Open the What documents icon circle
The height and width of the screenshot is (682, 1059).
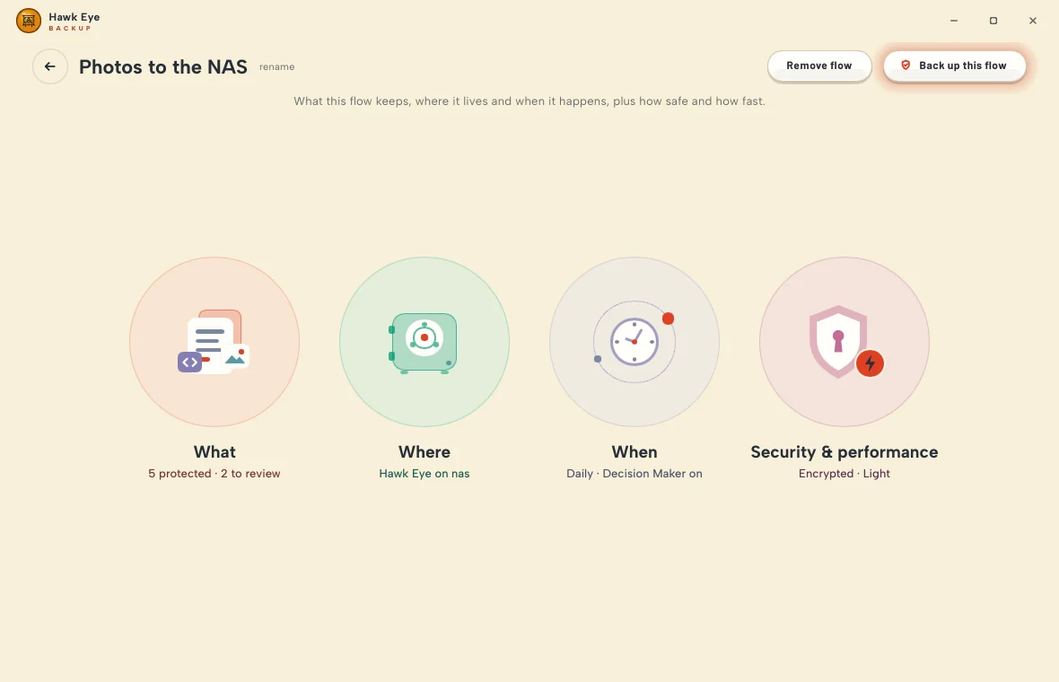(214, 342)
